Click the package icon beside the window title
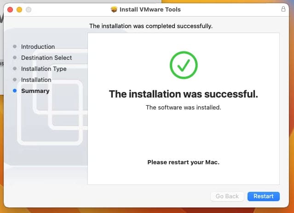Screen dimensions: 294x213 click(x=114, y=9)
